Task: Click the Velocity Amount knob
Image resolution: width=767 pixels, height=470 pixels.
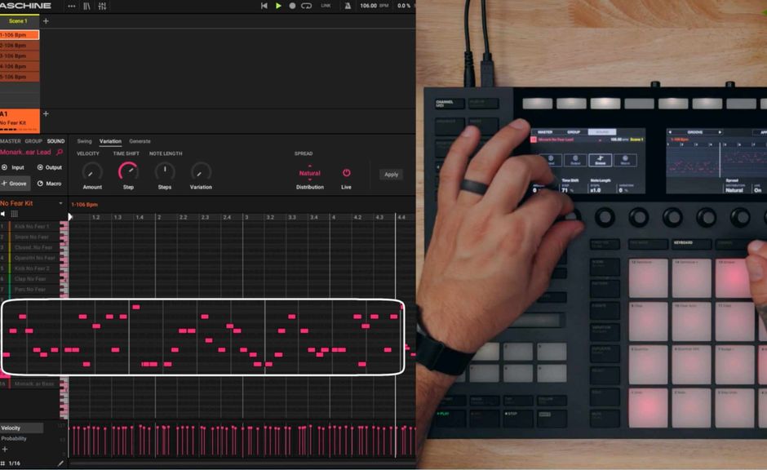Action: pyautogui.click(x=92, y=172)
